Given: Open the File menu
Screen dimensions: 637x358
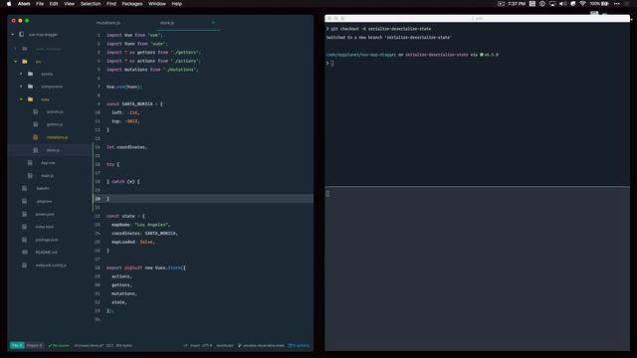Looking at the screenshot, I should (x=40, y=4).
